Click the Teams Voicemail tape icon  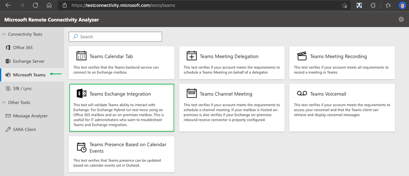[302, 93]
